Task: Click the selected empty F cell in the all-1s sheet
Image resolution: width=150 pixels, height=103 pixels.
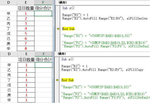Action: point(44,65)
